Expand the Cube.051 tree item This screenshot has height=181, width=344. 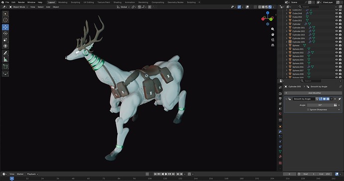[x=287, y=20]
